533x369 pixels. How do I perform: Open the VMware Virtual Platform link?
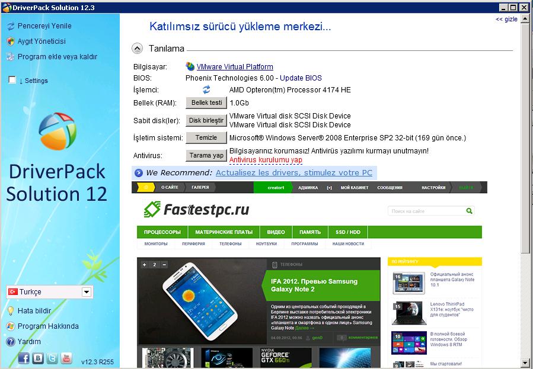click(x=235, y=67)
